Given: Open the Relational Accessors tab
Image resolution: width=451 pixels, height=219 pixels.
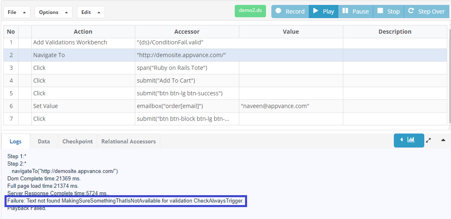Looking at the screenshot, I should pyautogui.click(x=129, y=141).
